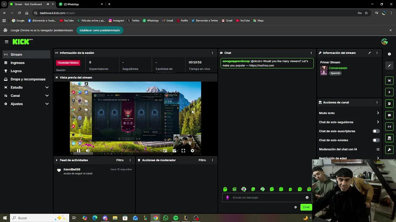
Task: Click the pencil button in right rail
Action: pos(389,66)
